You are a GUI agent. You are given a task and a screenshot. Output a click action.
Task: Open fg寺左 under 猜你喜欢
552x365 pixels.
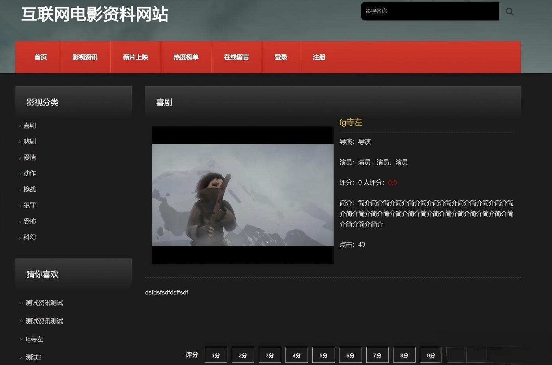(x=34, y=339)
